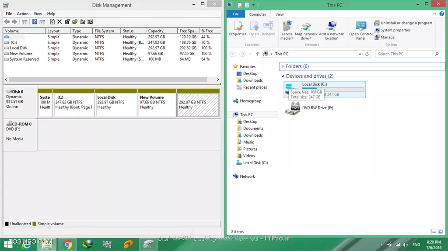Select the Disk 0 label panel
448x251 pixels.
(x=20, y=103)
